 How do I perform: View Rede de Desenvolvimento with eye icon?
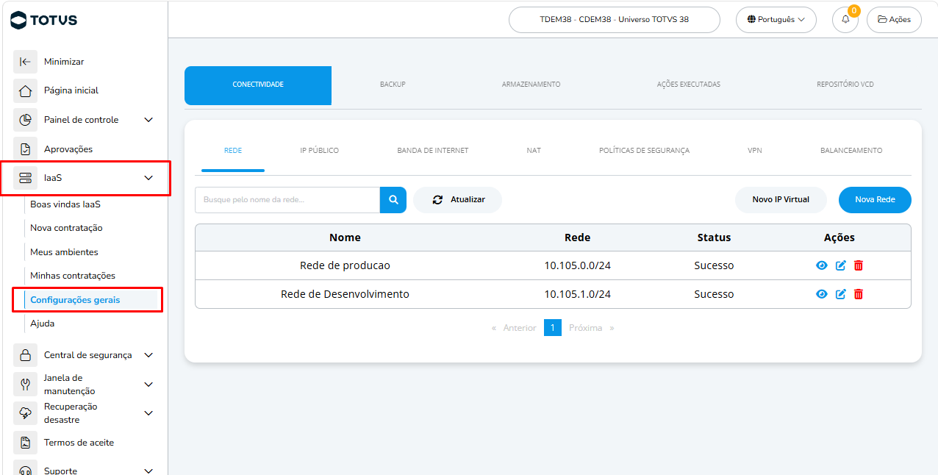tap(822, 294)
